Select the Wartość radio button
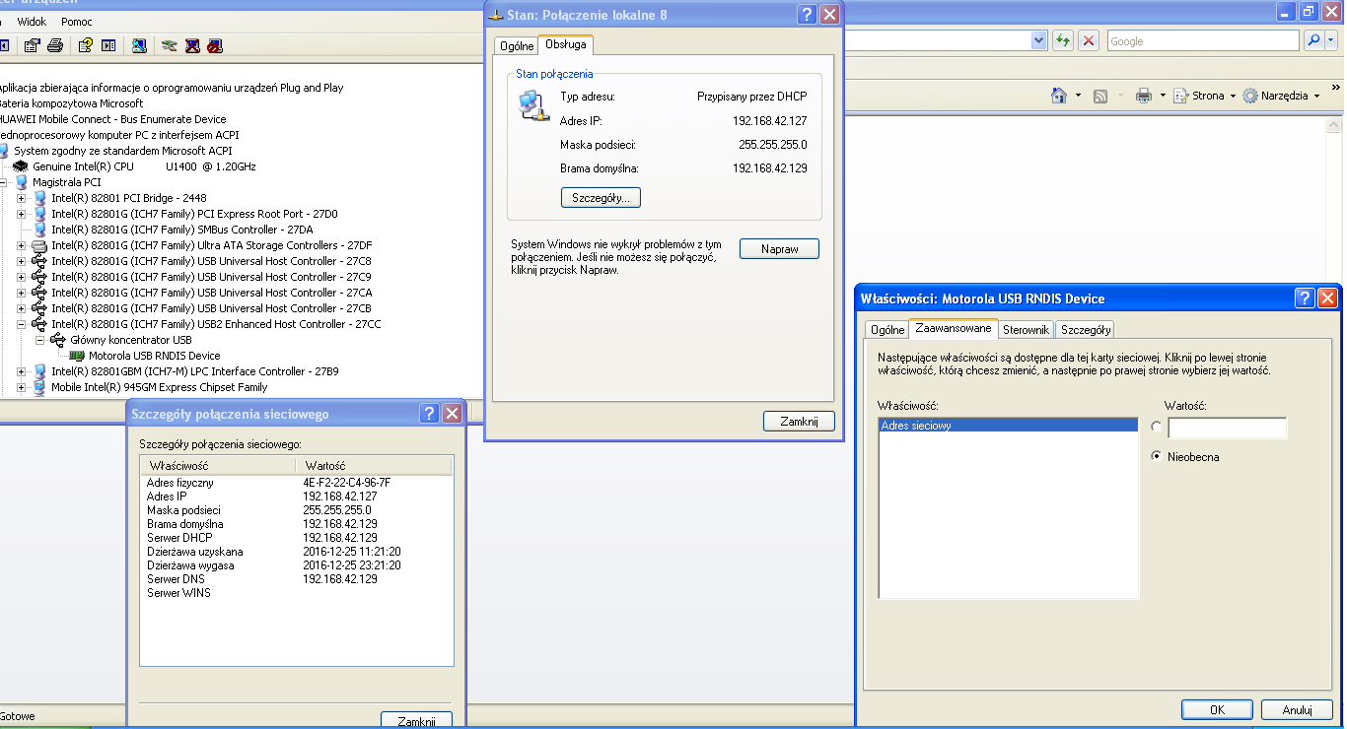Screen dimensions: 1347x729 point(1156,427)
